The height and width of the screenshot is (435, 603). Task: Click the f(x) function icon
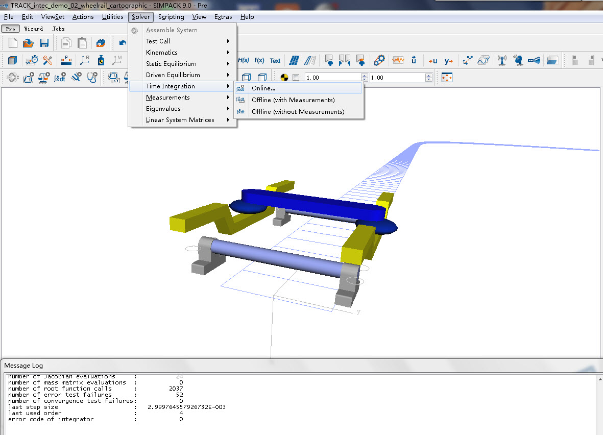click(x=259, y=60)
